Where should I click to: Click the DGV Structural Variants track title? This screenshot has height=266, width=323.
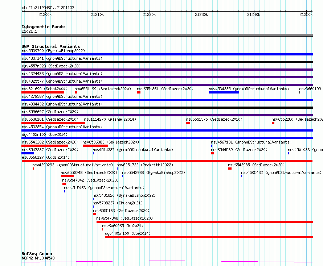click(51, 46)
